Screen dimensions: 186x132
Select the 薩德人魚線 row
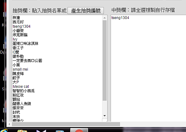click(x=22, y=104)
